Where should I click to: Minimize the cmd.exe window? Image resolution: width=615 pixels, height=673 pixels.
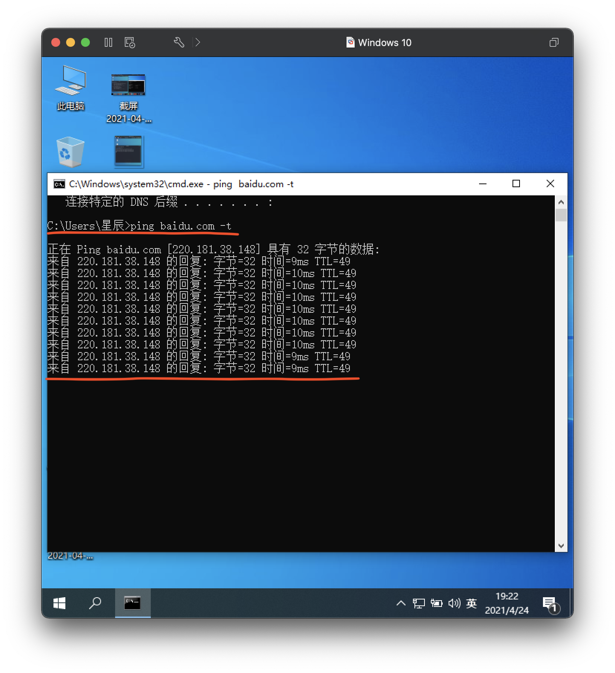pyautogui.click(x=483, y=184)
